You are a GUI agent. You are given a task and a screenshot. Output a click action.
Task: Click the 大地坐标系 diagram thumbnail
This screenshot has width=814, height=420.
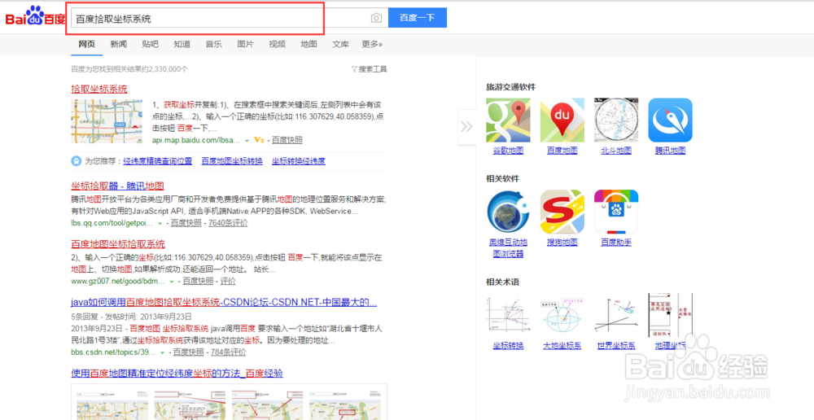tap(562, 315)
